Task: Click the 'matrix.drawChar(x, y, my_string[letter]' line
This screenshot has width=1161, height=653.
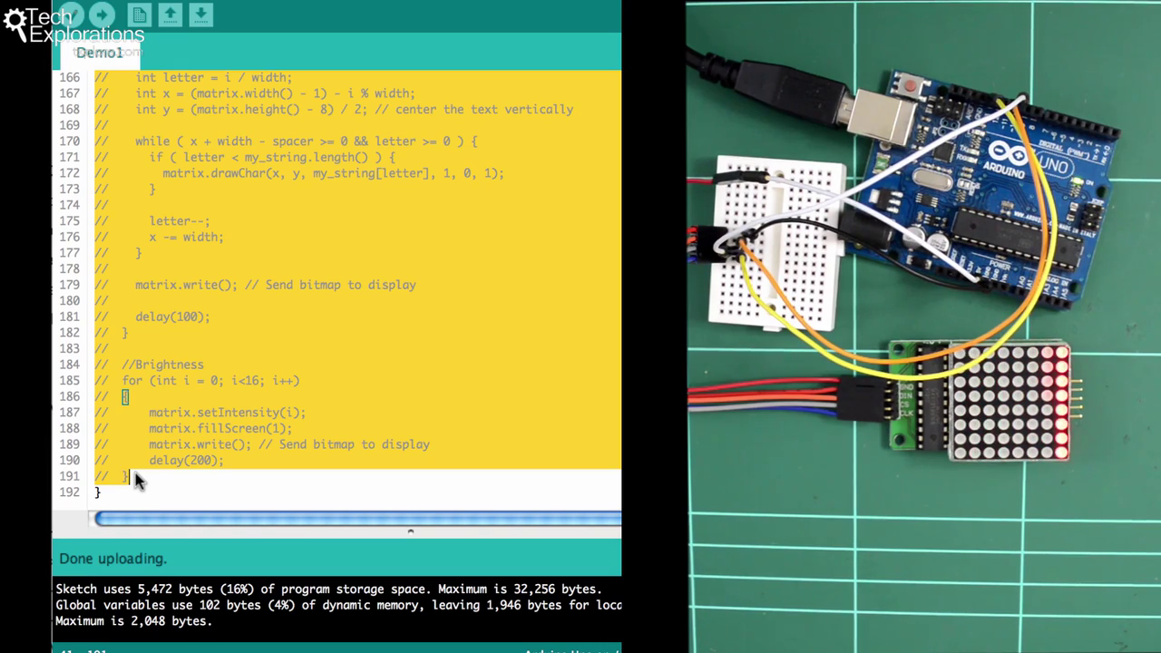Action: pyautogui.click(x=333, y=173)
